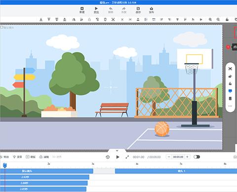Screen dimensions: 237x192
Task: Expand timeline with the diagonal arrows icon
Action: pyautogui.click(x=127, y=157)
